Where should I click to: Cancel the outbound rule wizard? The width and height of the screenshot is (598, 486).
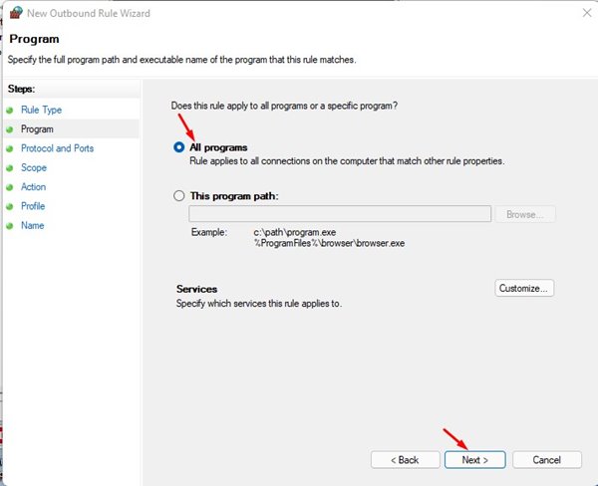[546, 460]
